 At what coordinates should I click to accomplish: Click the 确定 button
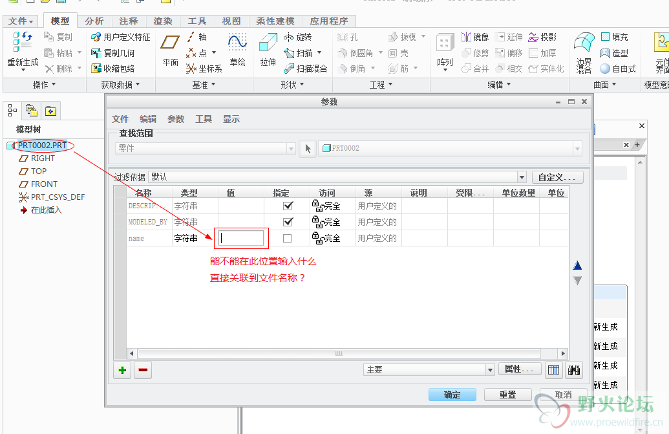pyautogui.click(x=452, y=395)
